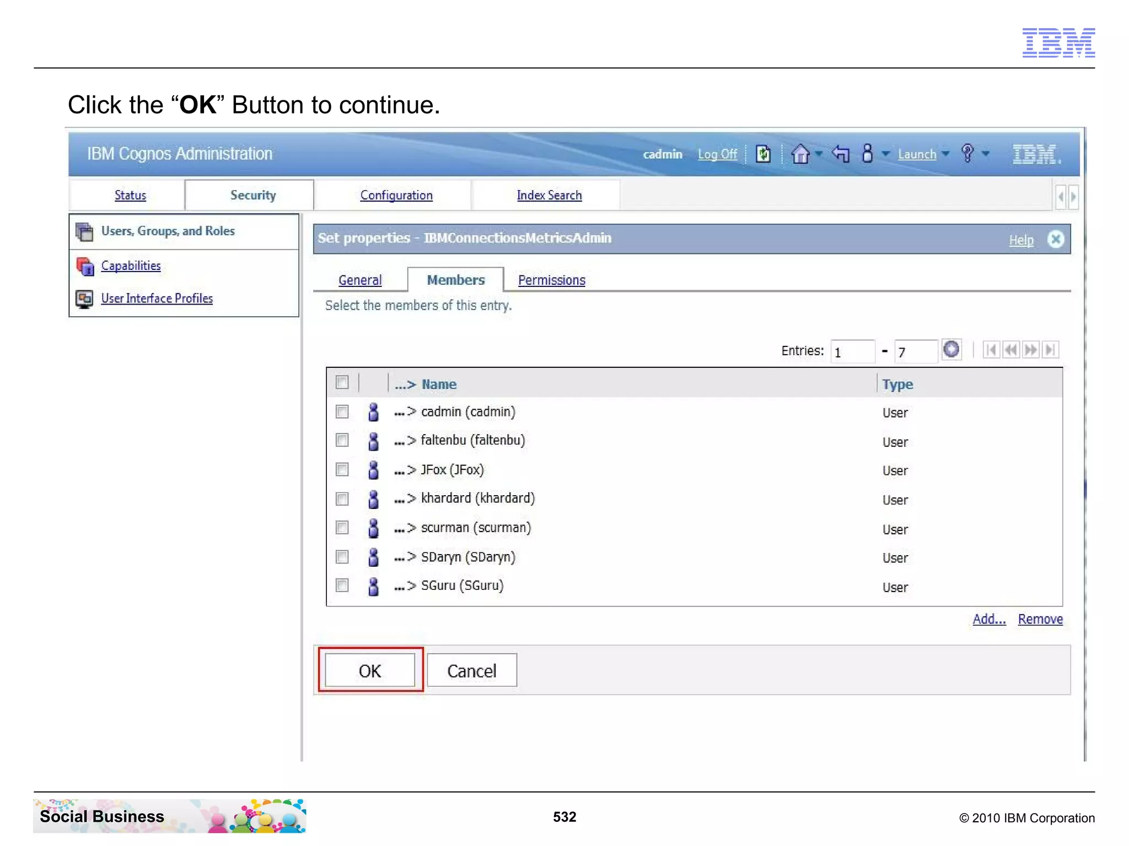Click the Cancel button
This screenshot has height=846, width=1129.
click(x=472, y=670)
